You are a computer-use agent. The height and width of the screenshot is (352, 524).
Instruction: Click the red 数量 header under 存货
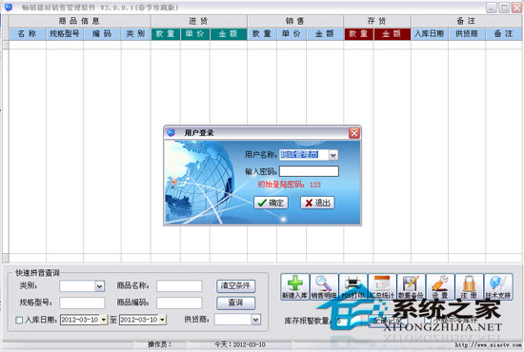(359, 34)
